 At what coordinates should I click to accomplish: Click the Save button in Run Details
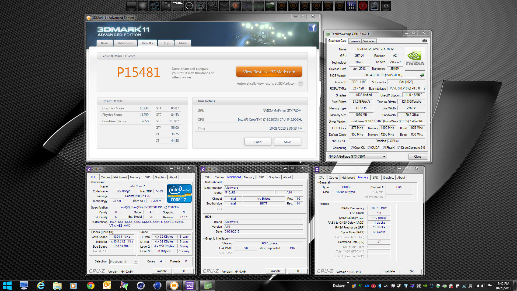287,142
